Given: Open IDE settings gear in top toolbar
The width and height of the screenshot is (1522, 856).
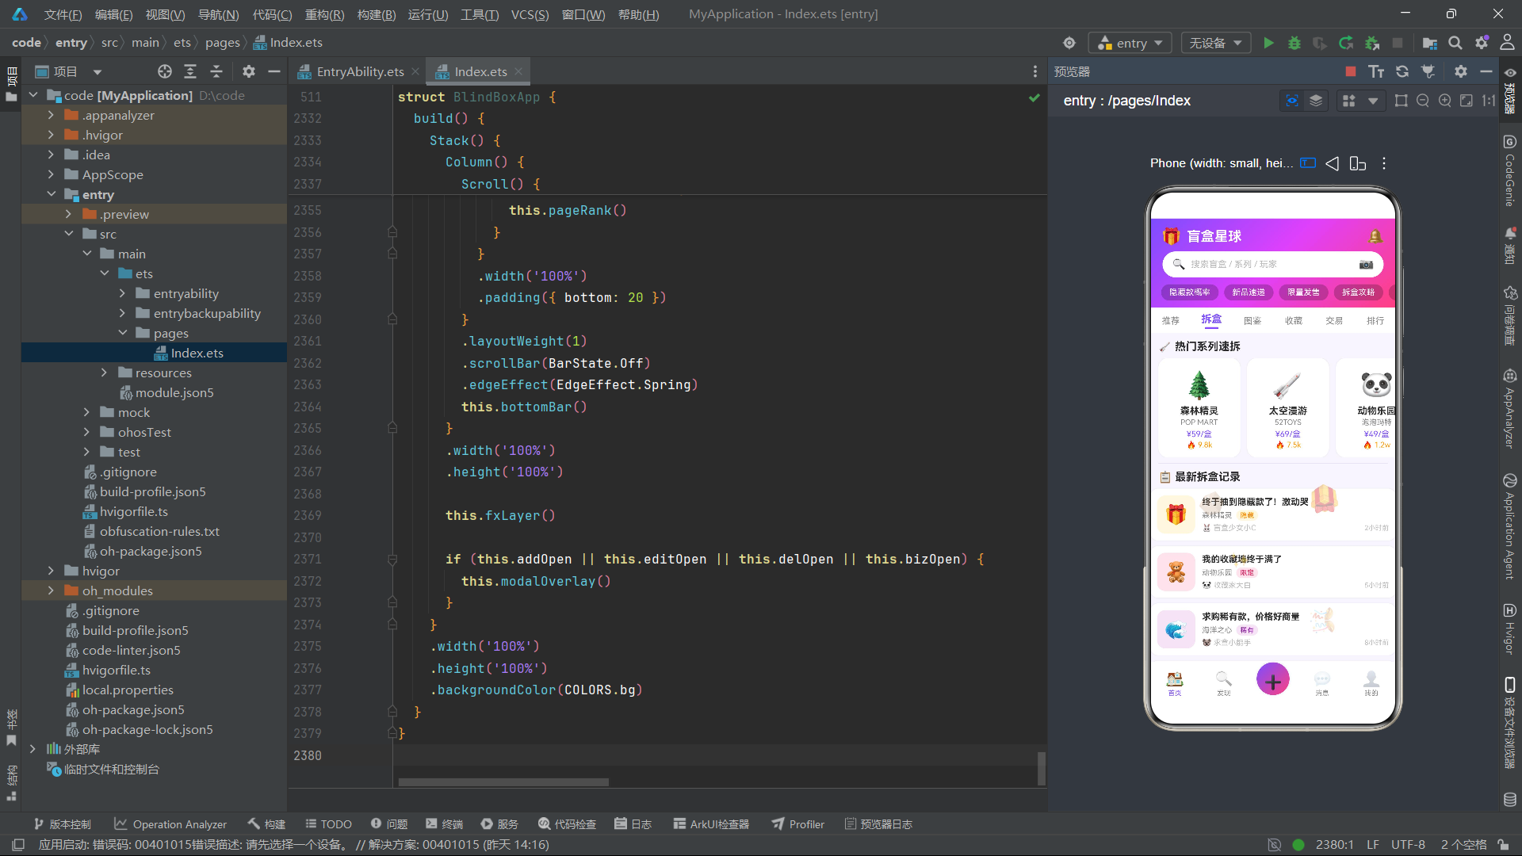Looking at the screenshot, I should [1482, 43].
